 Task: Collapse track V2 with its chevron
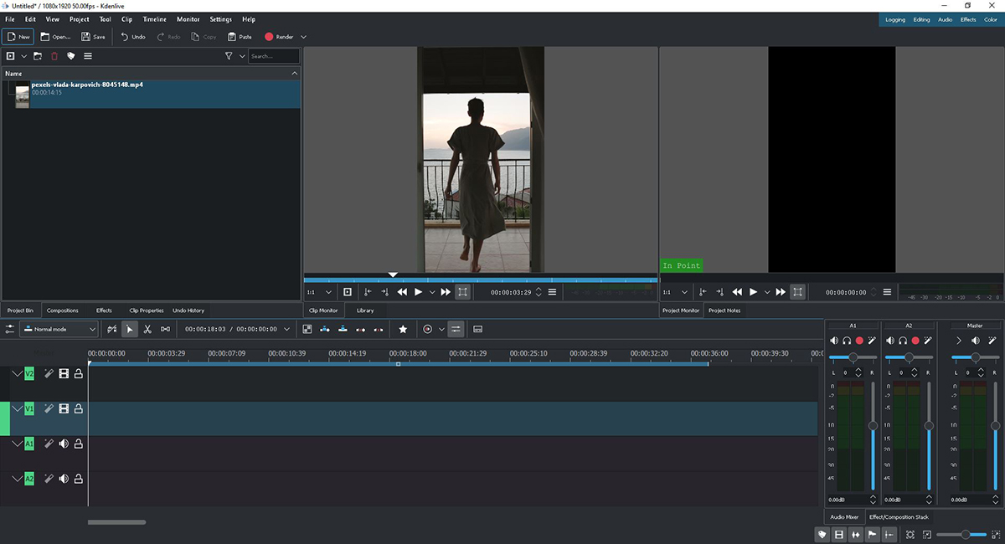(17, 374)
